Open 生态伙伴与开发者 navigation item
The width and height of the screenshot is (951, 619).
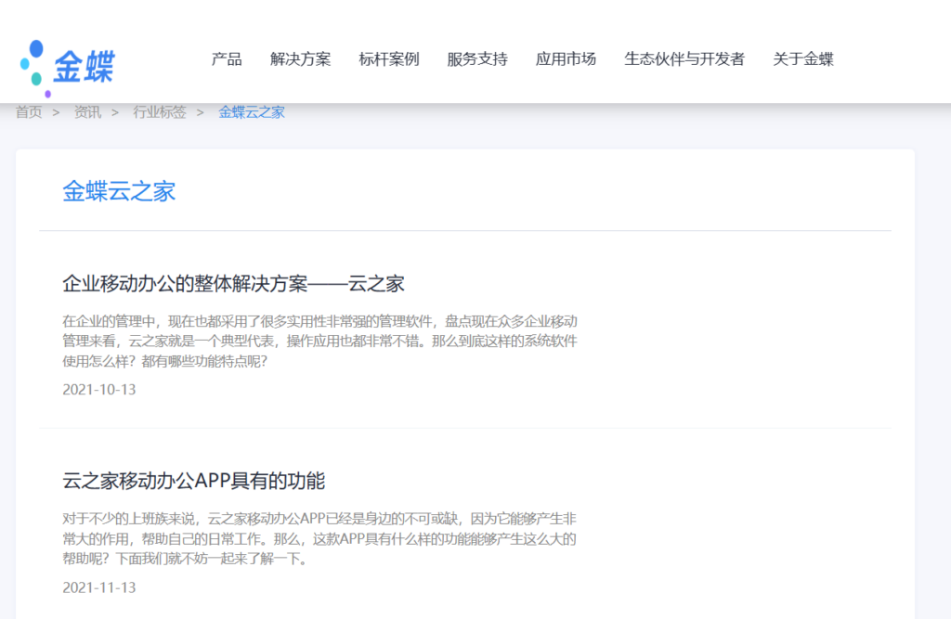click(685, 58)
